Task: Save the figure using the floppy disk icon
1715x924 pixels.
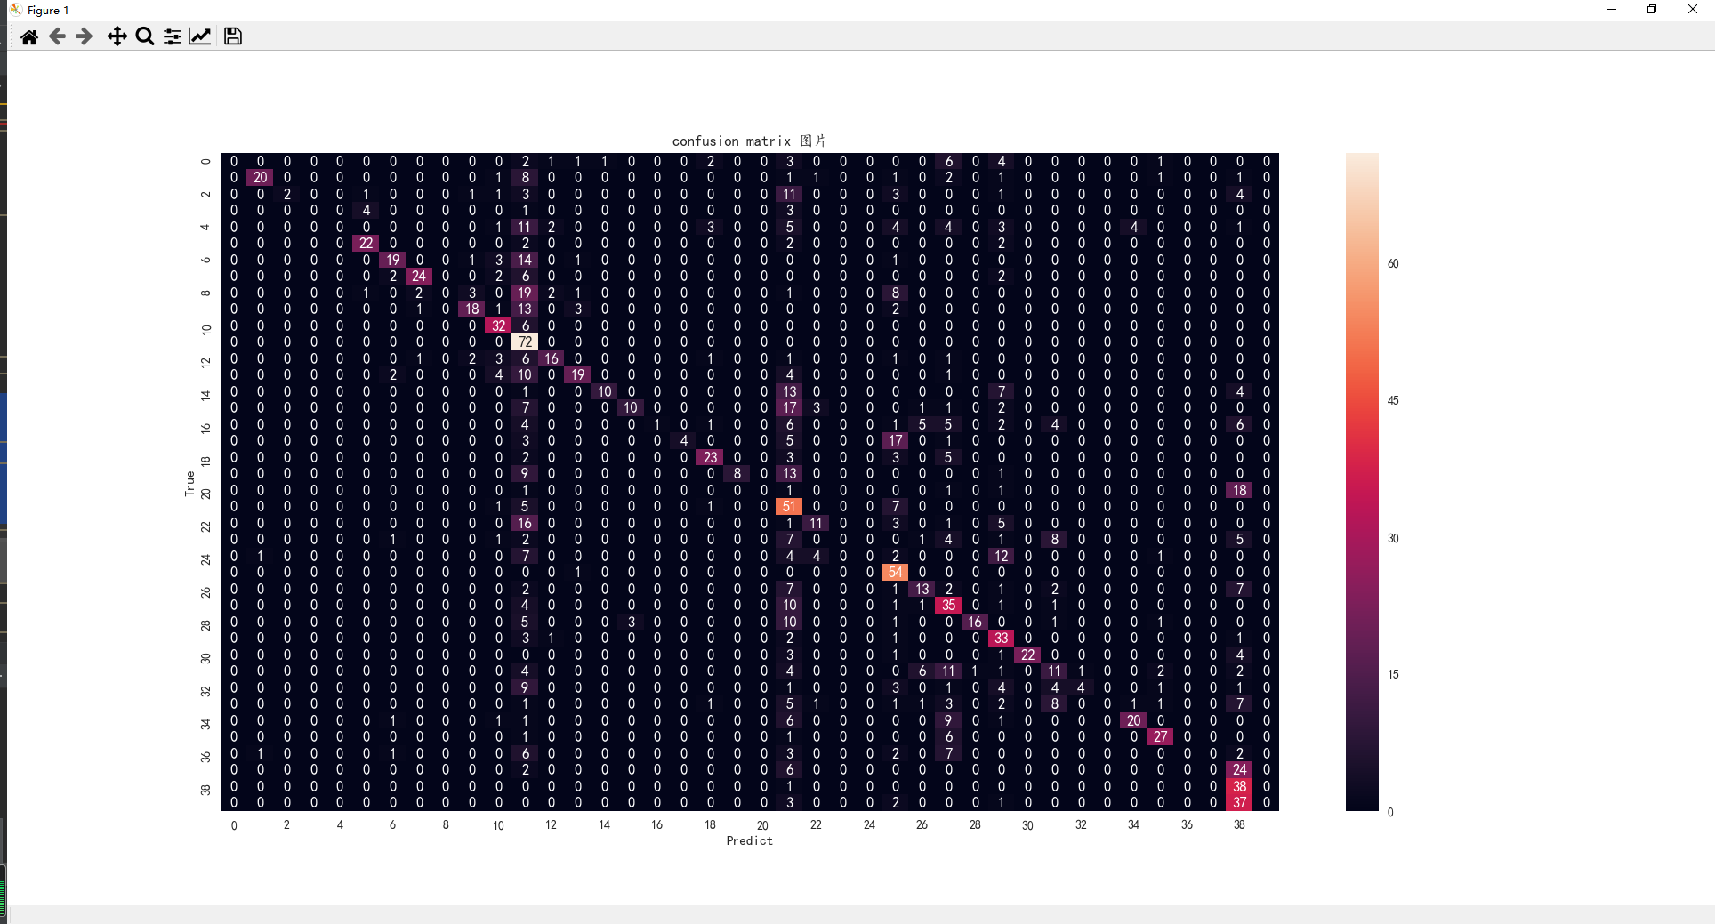Action: [232, 36]
